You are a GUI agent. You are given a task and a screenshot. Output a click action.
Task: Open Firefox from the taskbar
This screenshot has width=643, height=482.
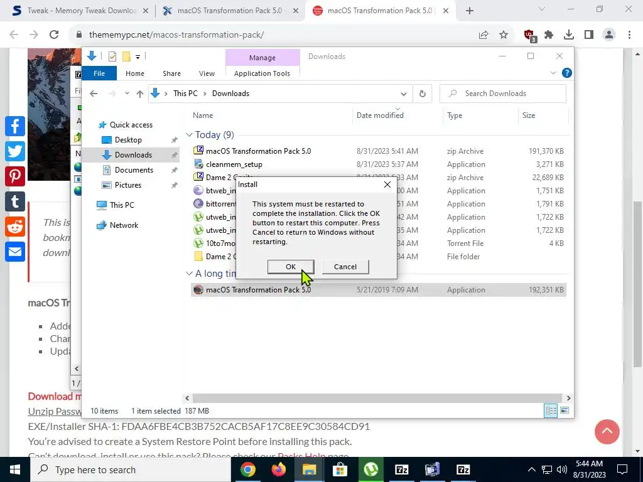279,469
